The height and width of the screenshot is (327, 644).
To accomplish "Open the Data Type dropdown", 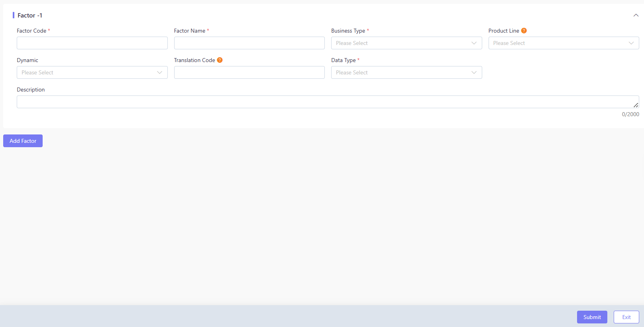I will [x=406, y=72].
